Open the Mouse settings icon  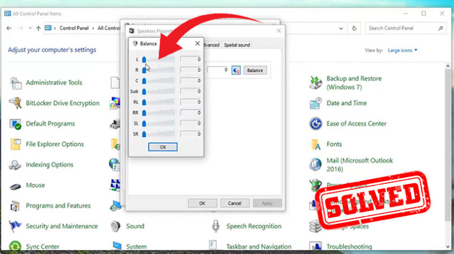[16, 186]
